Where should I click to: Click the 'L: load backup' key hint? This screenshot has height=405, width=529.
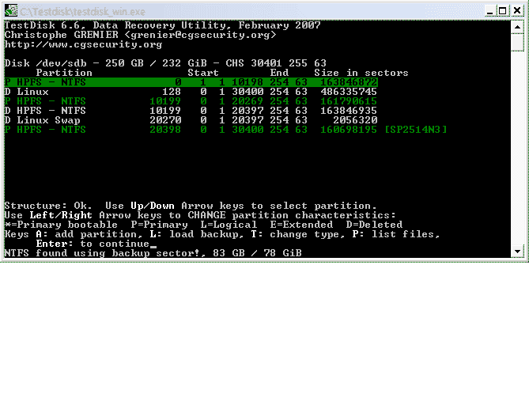tap(197, 234)
